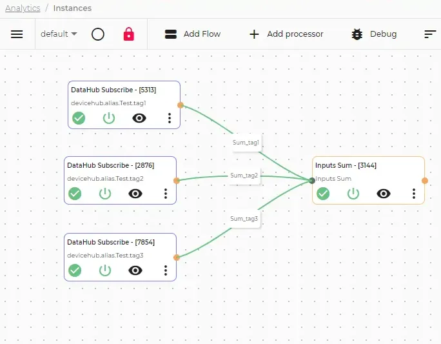Click green check status on node 2876
441x344 pixels.
tap(75, 194)
